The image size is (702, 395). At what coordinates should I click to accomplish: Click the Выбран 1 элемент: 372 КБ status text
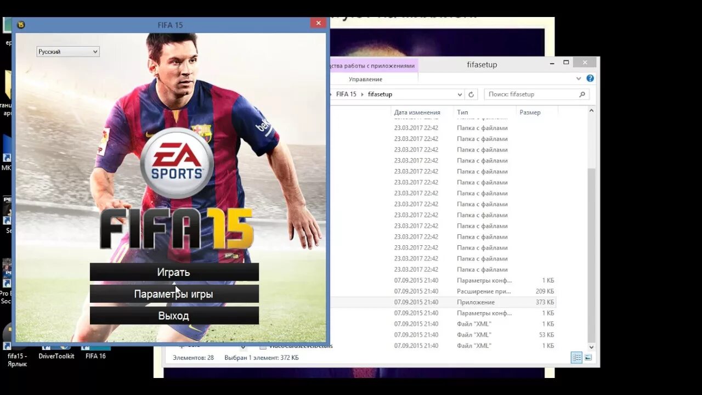pyautogui.click(x=262, y=358)
